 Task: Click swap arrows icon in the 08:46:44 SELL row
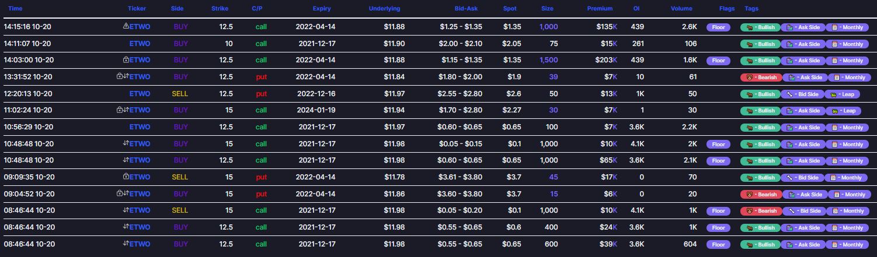pos(126,210)
